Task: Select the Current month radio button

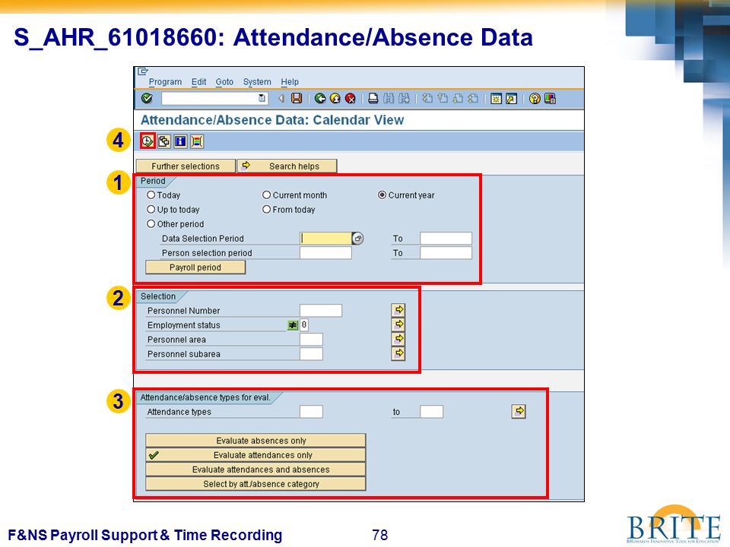Action: (x=266, y=195)
